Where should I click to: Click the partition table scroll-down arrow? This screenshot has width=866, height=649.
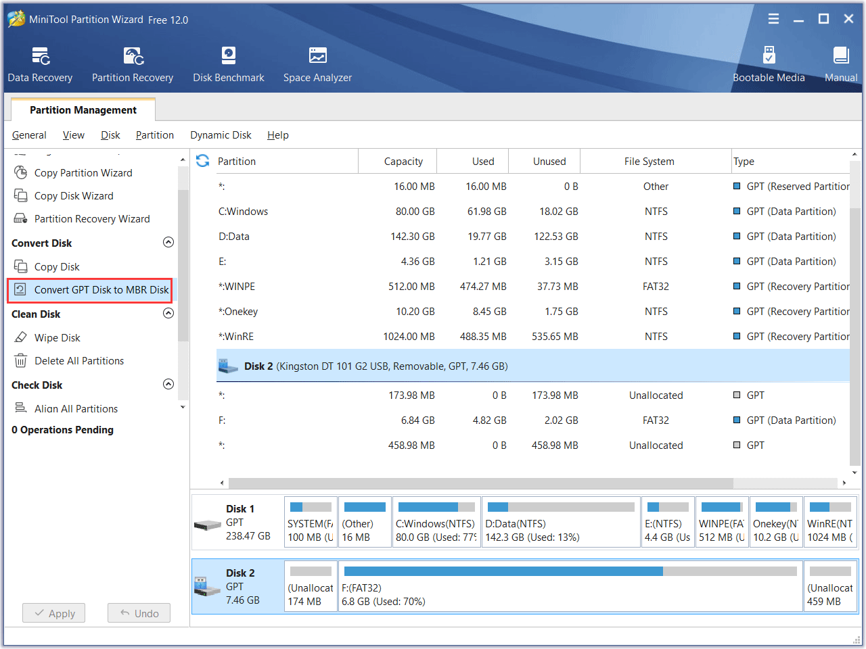pos(854,473)
